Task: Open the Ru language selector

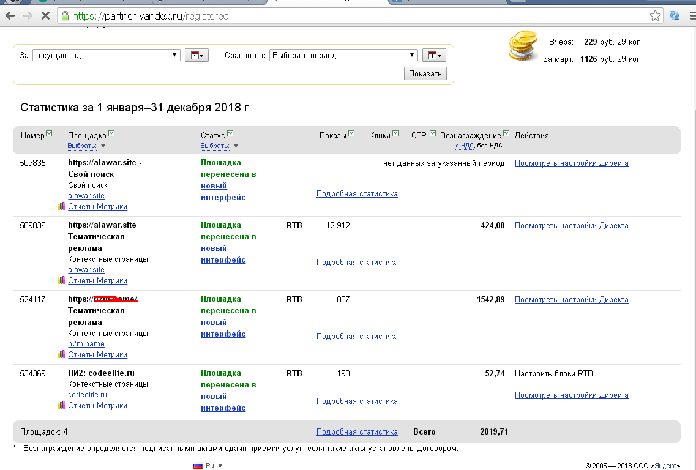Action: coord(208,466)
